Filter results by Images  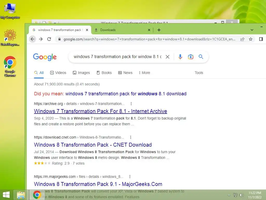(81, 73)
